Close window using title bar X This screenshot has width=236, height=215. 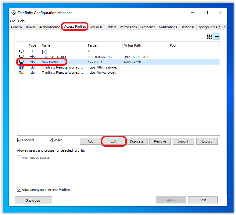[x=220, y=12]
